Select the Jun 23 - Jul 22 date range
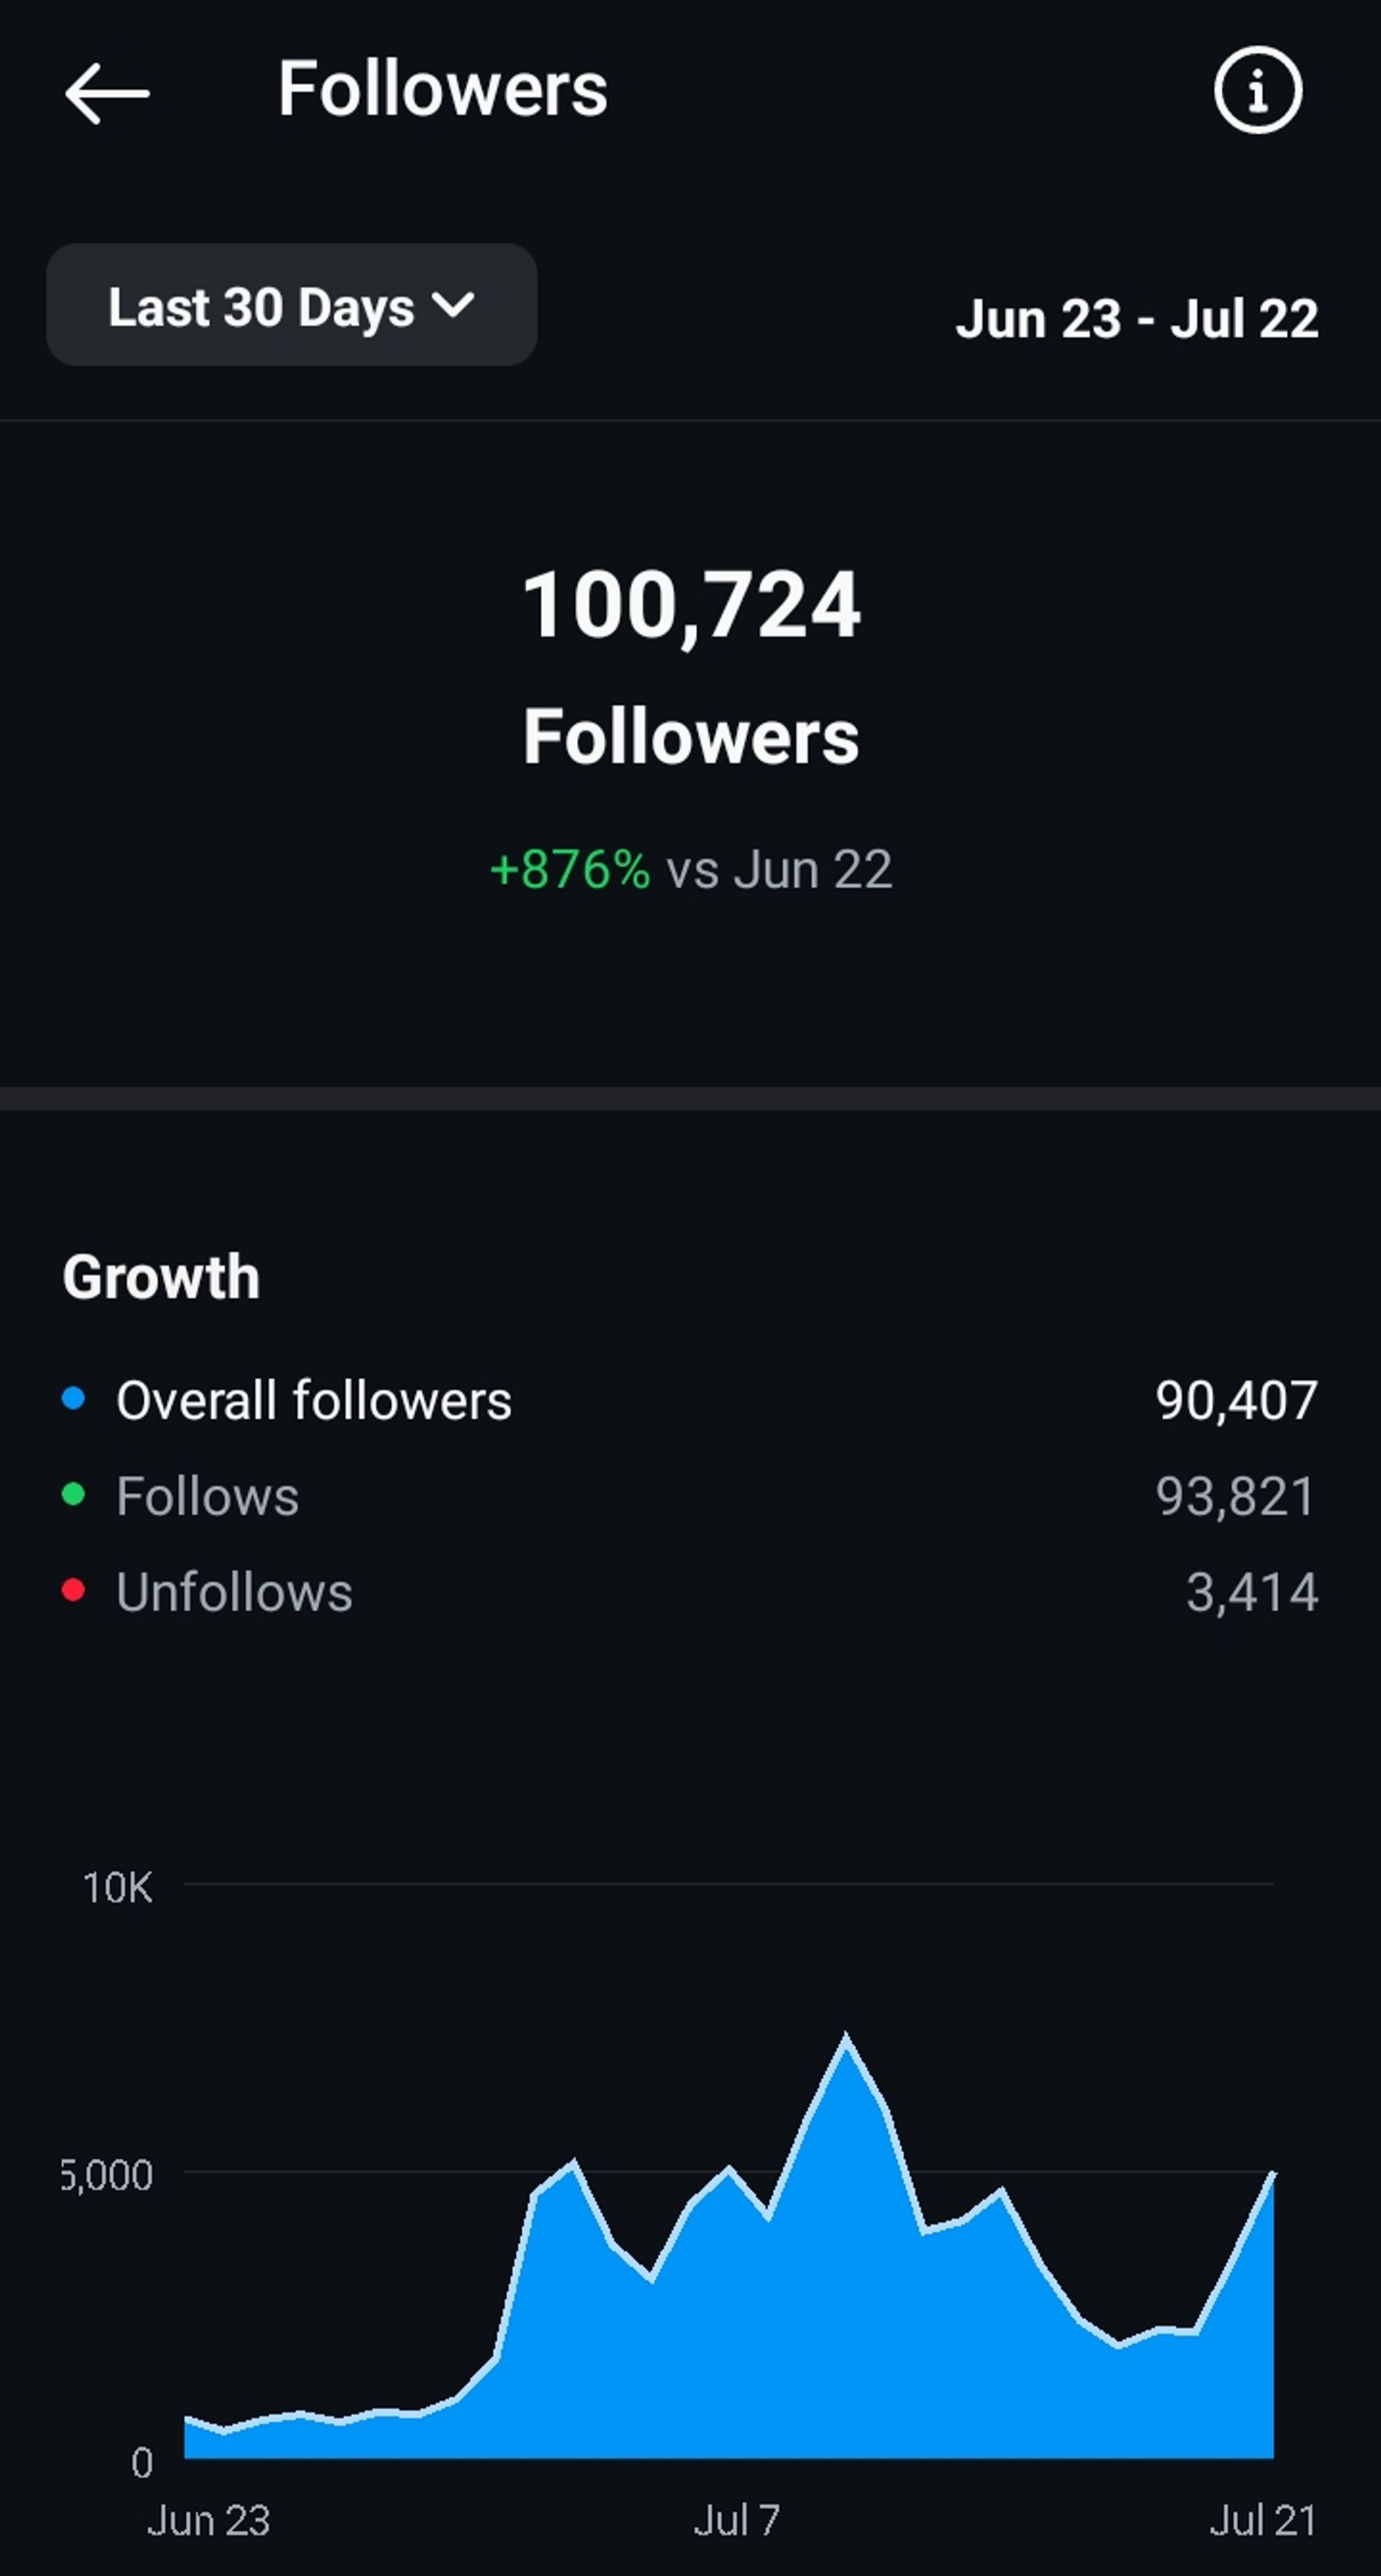 (x=1136, y=319)
